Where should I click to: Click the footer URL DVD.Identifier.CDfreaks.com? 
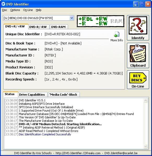[78, 153]
